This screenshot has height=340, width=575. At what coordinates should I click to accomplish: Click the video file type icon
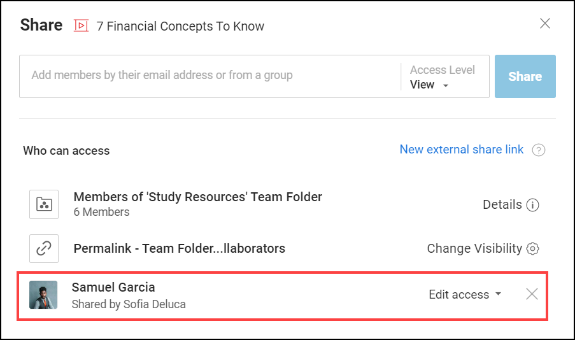(x=81, y=25)
